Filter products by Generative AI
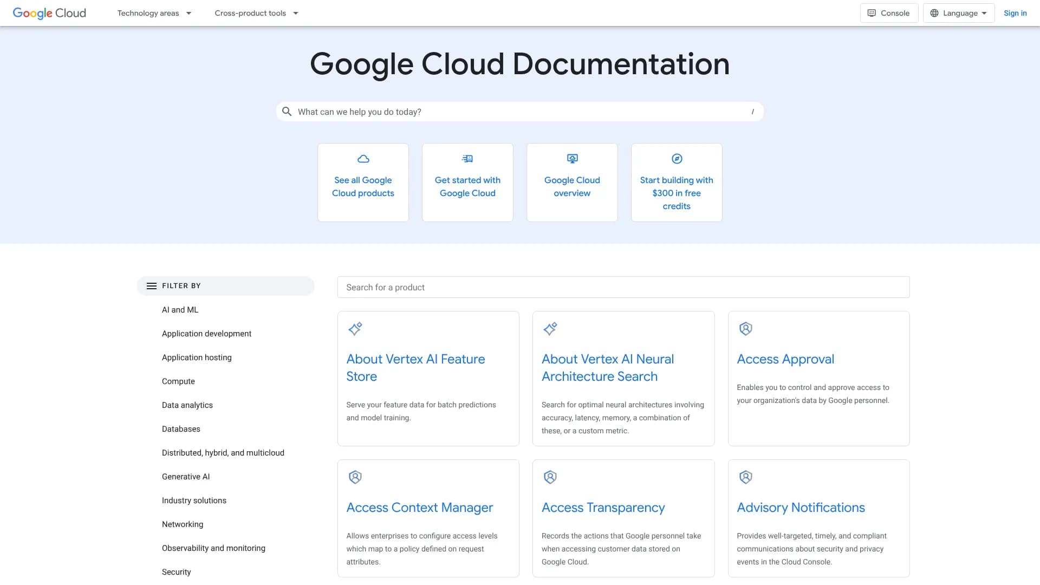1040x585 pixels. tap(186, 477)
